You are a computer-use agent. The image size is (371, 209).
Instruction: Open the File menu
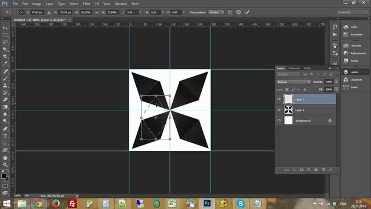pos(15,4)
